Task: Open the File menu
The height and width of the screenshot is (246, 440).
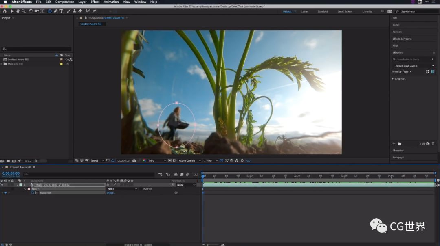Action: tap(38, 2)
